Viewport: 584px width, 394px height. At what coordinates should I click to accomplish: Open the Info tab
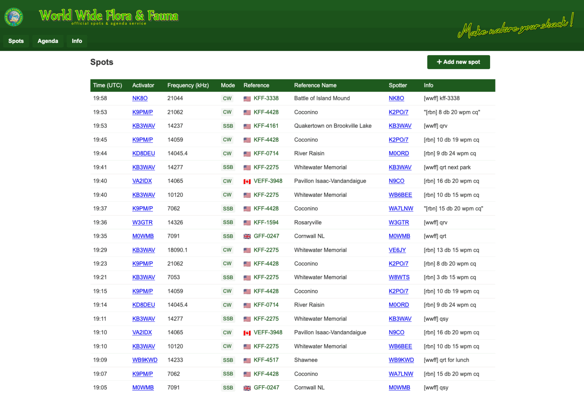[x=77, y=41]
